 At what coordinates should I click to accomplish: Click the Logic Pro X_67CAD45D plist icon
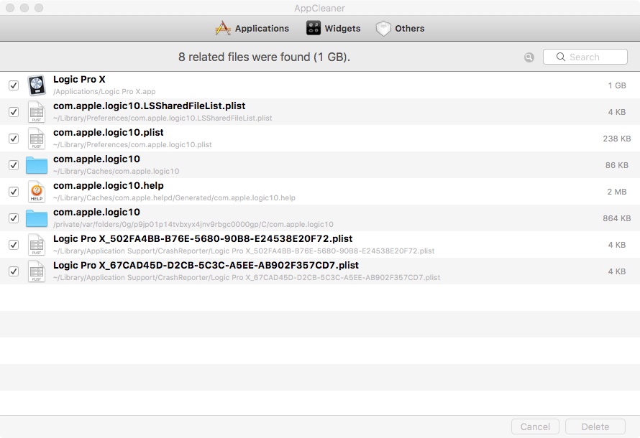pos(37,271)
